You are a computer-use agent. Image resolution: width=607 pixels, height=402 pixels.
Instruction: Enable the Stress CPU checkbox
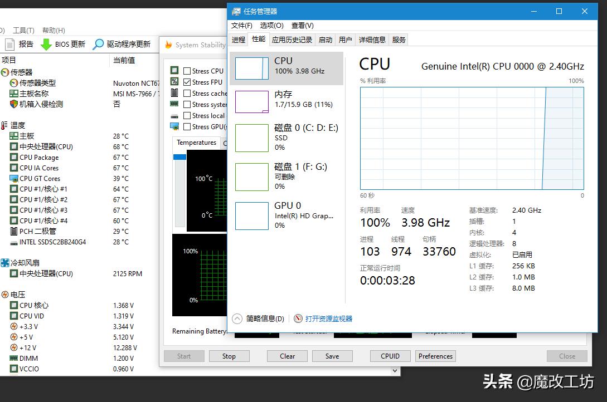pos(187,70)
